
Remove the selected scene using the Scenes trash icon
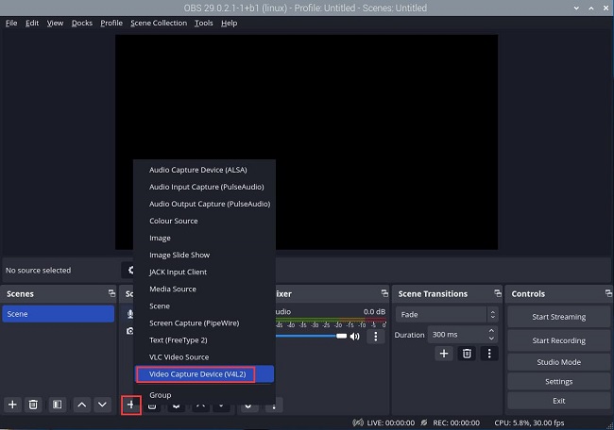33,405
